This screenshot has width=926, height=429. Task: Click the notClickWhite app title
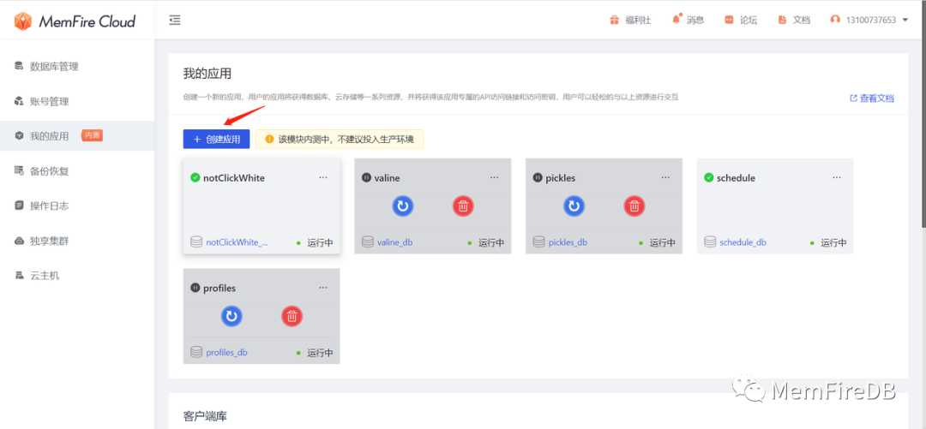pos(234,177)
